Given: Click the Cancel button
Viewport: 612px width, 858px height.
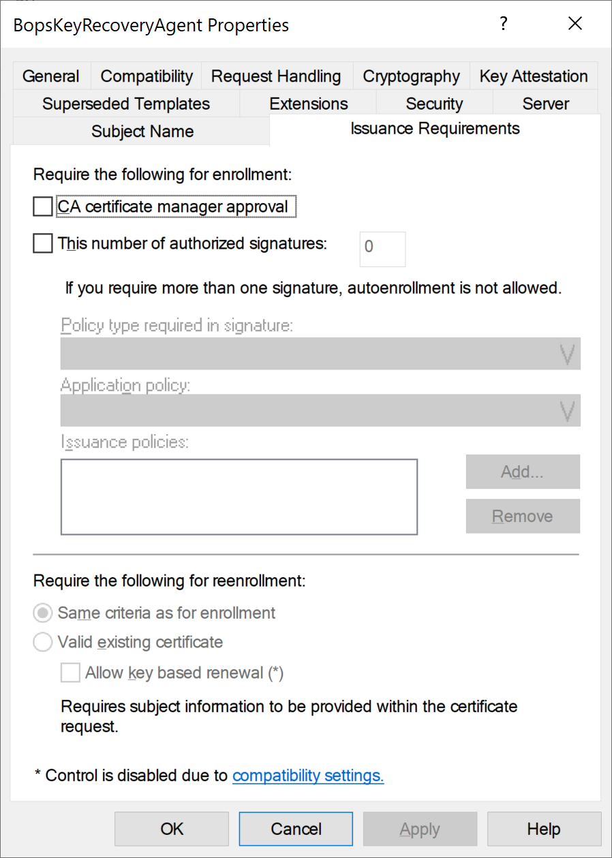Looking at the screenshot, I should pyautogui.click(x=296, y=829).
